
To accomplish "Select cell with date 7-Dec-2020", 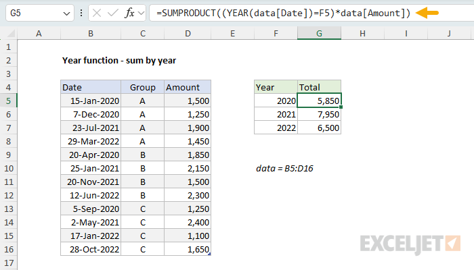I will tap(91, 114).
